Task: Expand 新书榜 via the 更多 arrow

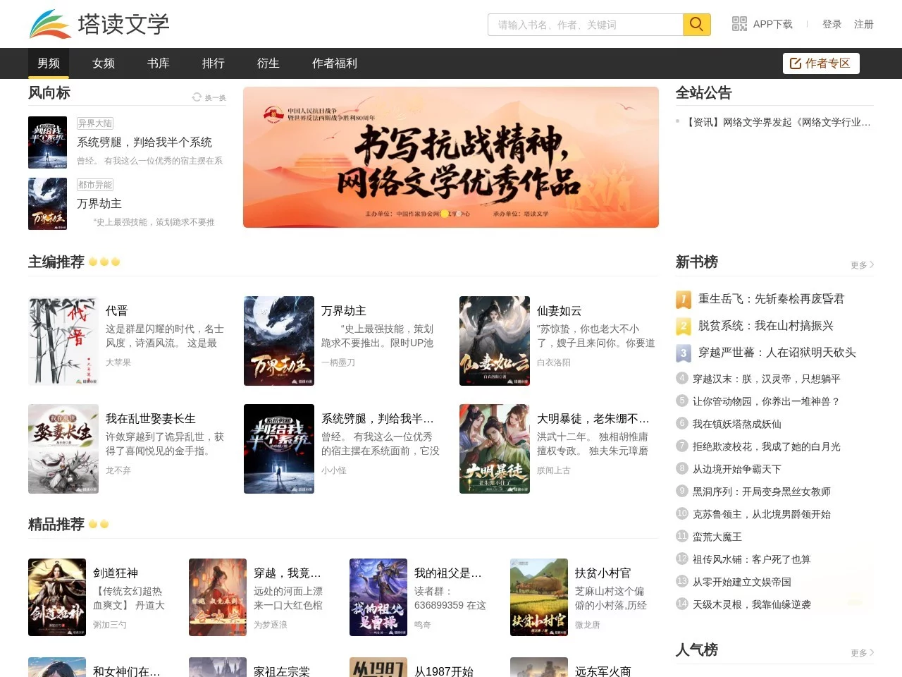Action: pyautogui.click(x=863, y=265)
